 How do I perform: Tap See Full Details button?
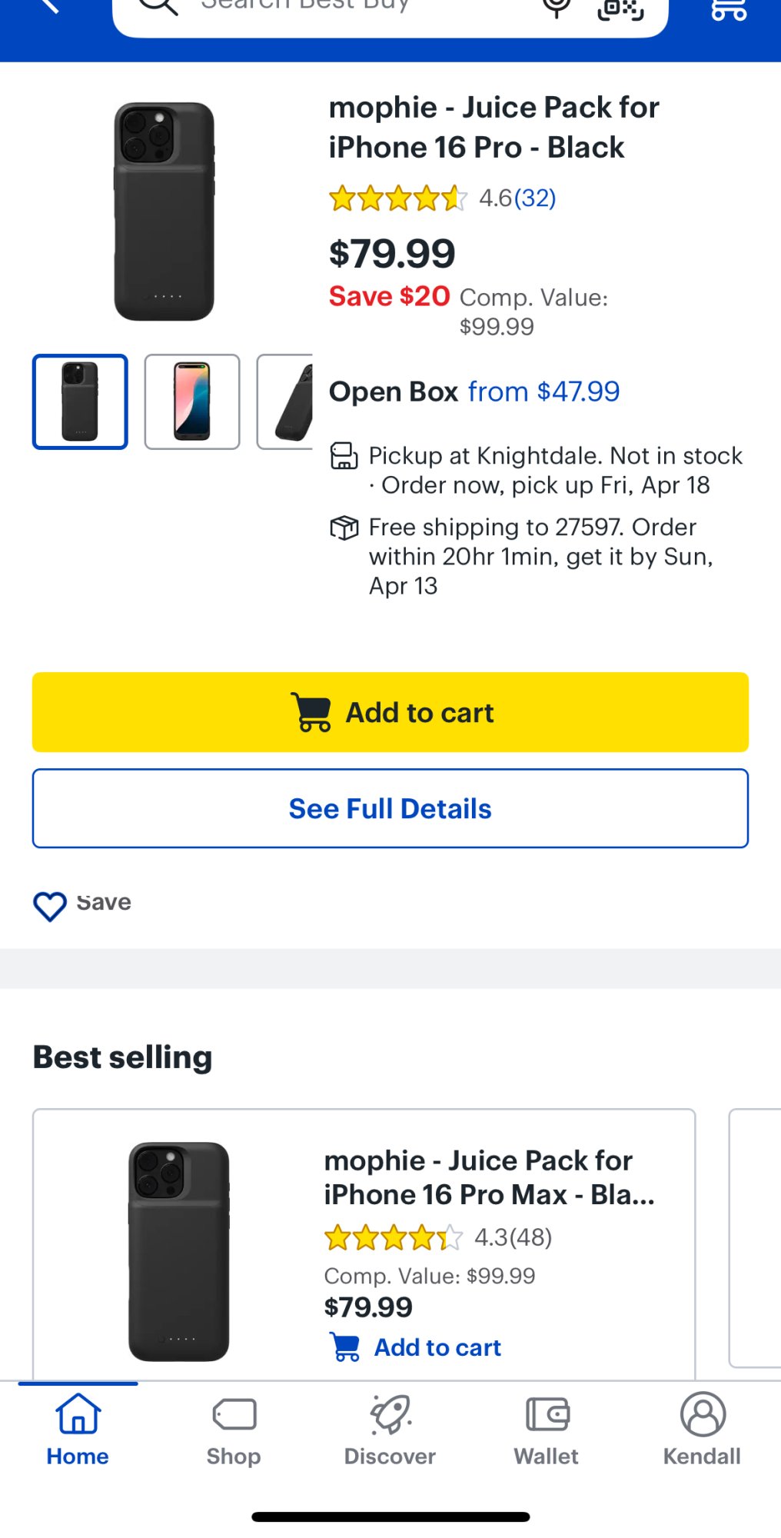click(390, 808)
